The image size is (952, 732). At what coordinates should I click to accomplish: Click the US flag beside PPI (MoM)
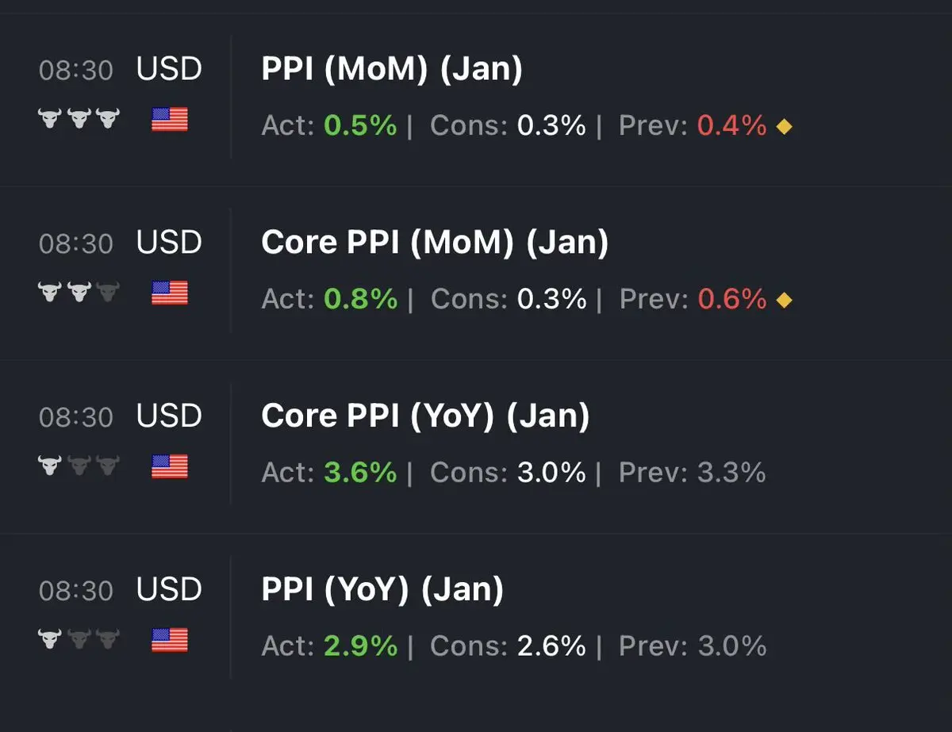coord(170,120)
